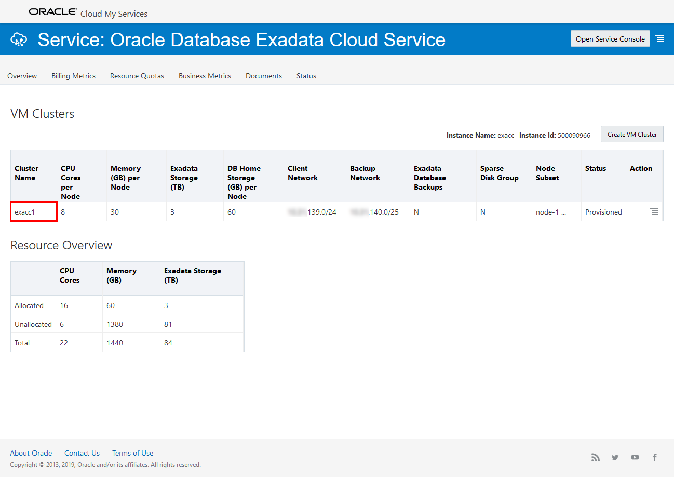This screenshot has width=674, height=480.
Task: Open the header hamburger menu icon
Action: (x=660, y=38)
